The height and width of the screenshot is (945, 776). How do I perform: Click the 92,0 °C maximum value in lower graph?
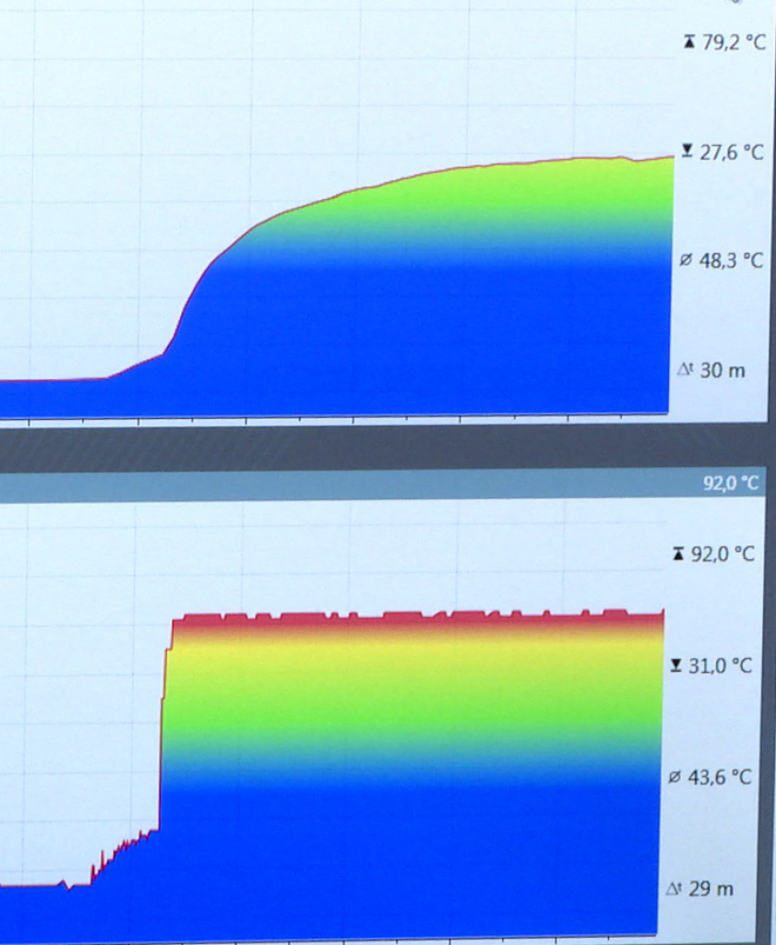[722, 554]
